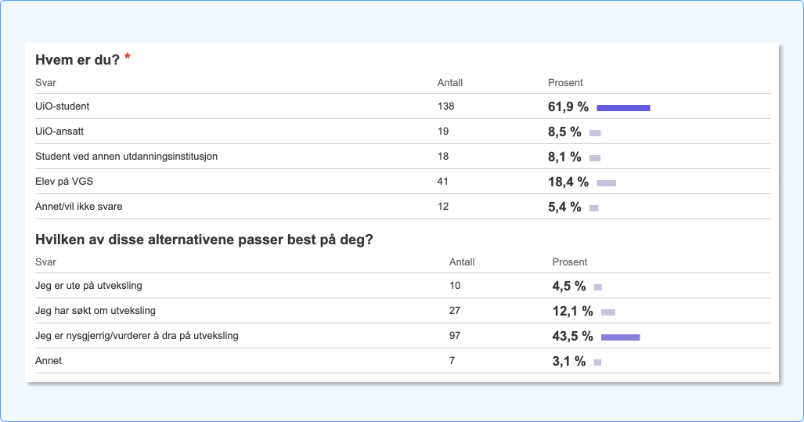Click the count 97 in Antall column

(455, 336)
